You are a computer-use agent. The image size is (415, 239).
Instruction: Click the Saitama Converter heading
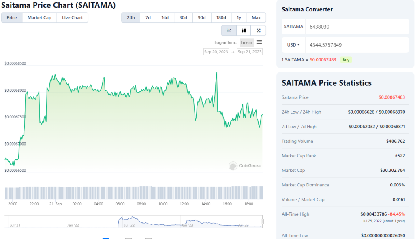[x=307, y=10]
